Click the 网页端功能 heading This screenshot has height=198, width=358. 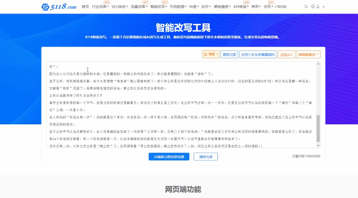pos(183,189)
